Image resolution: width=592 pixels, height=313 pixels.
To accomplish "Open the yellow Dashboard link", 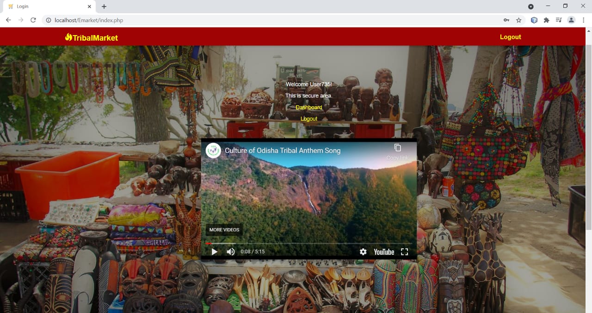I will [308, 107].
